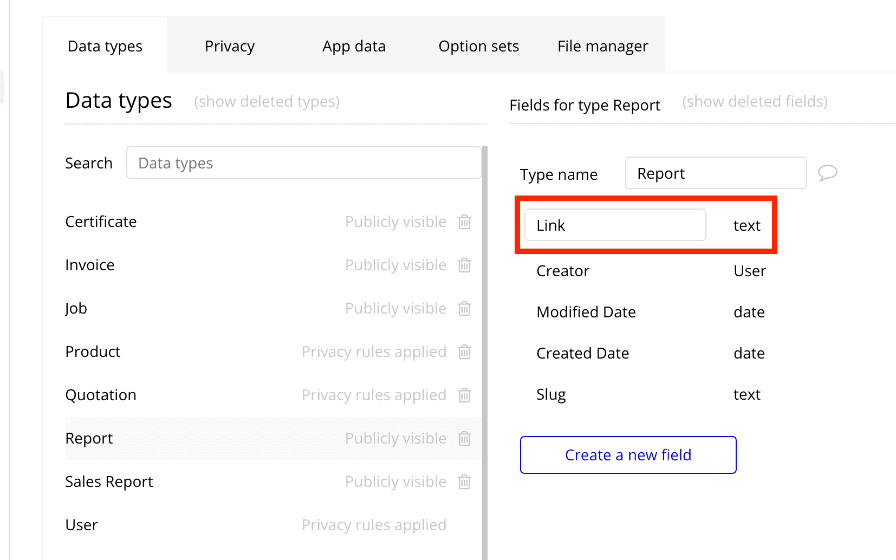Click the Link field name input

tap(615, 225)
